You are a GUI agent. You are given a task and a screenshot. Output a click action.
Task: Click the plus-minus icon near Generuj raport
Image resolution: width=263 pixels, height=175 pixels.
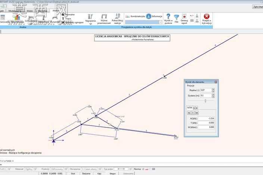pos(192,16)
